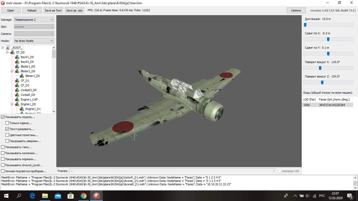Enable the Показывать Ground_Level checkbox
Image resolution: width=358 pixels, height=201 pixels.
click(x=3, y=165)
